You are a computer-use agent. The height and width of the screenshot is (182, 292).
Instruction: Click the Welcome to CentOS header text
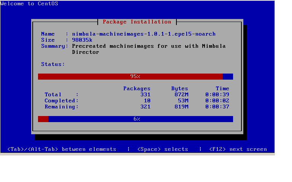(x=29, y=3)
